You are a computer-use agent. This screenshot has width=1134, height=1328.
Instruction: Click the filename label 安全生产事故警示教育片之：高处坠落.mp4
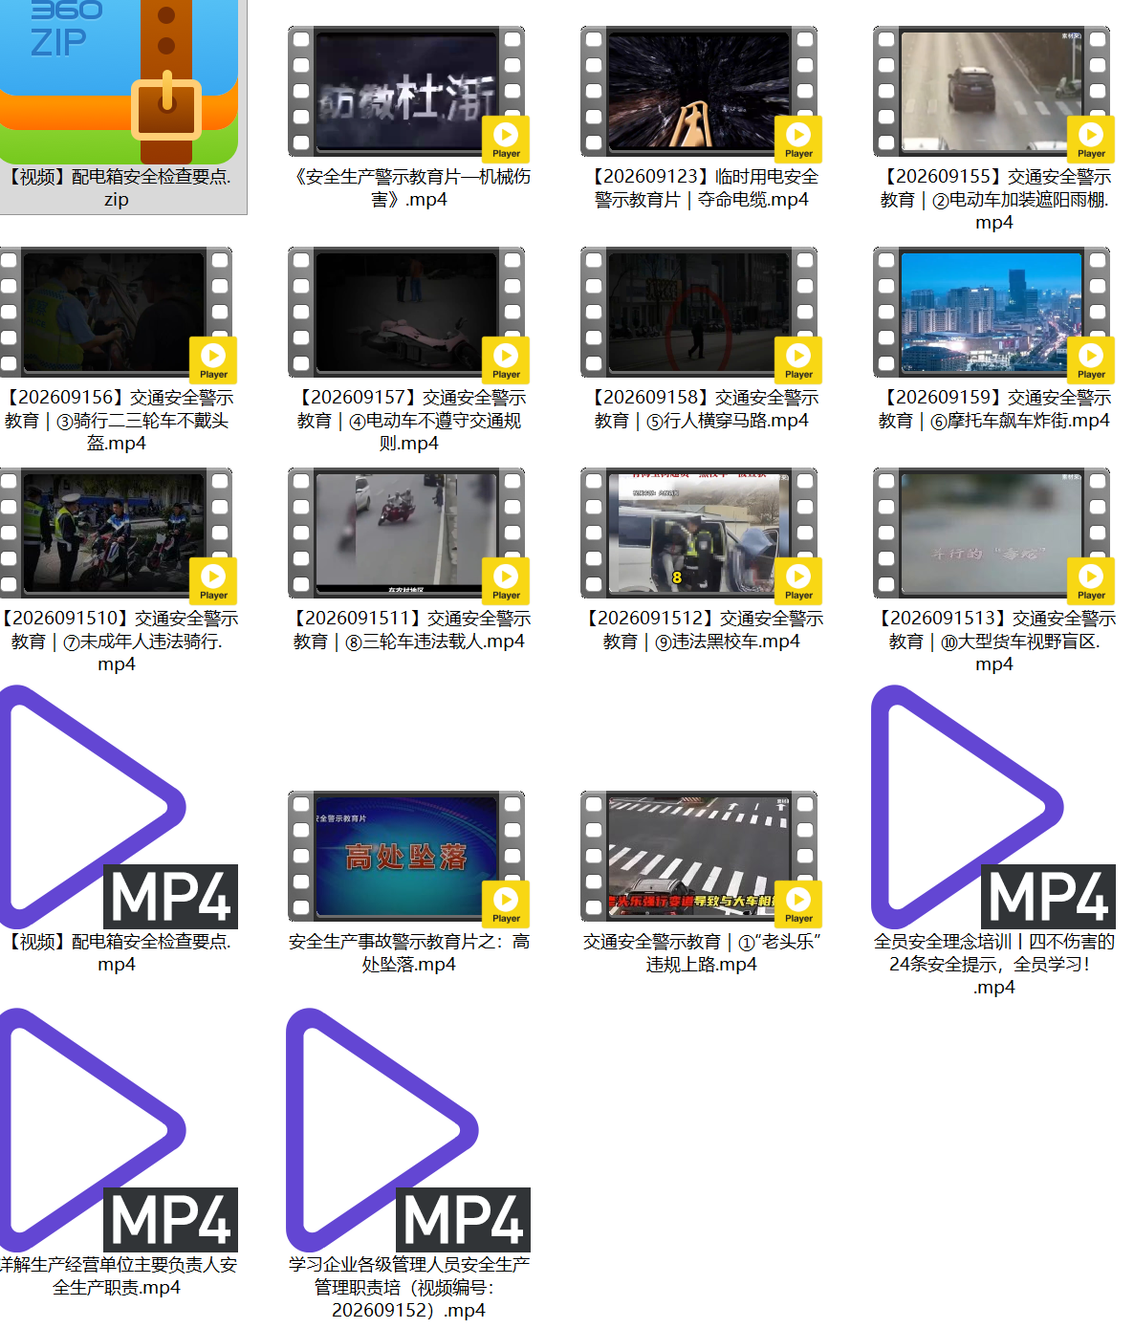(409, 953)
